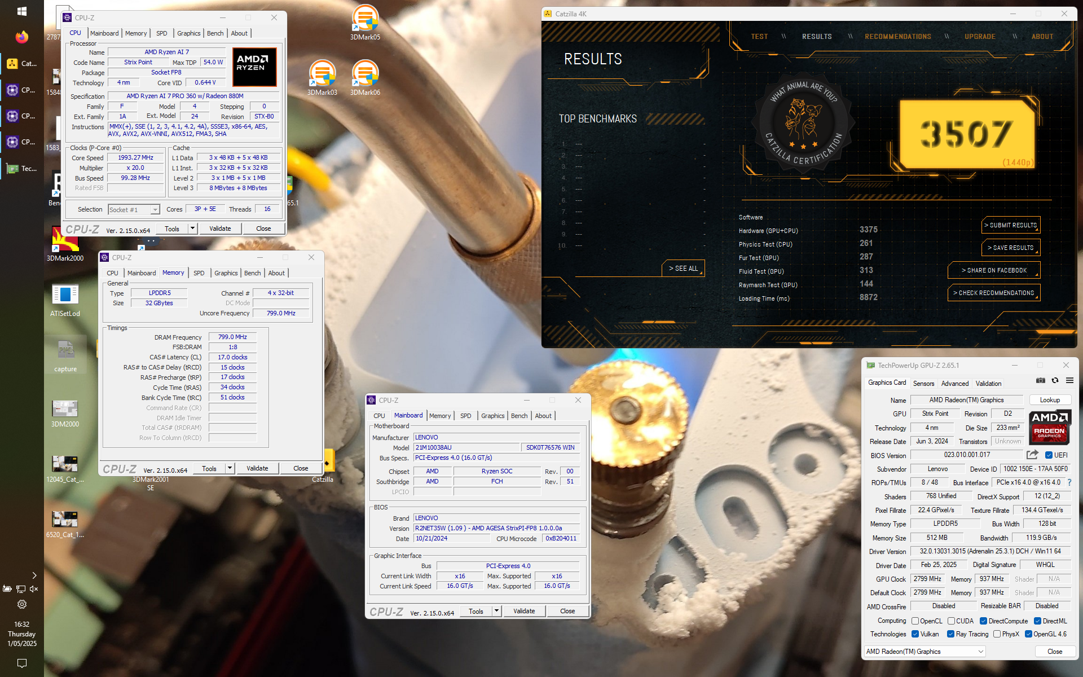Viewport: 1083px width, 677px height.
Task: Switch to Catzilla taskbar entry
Action: 21,64
